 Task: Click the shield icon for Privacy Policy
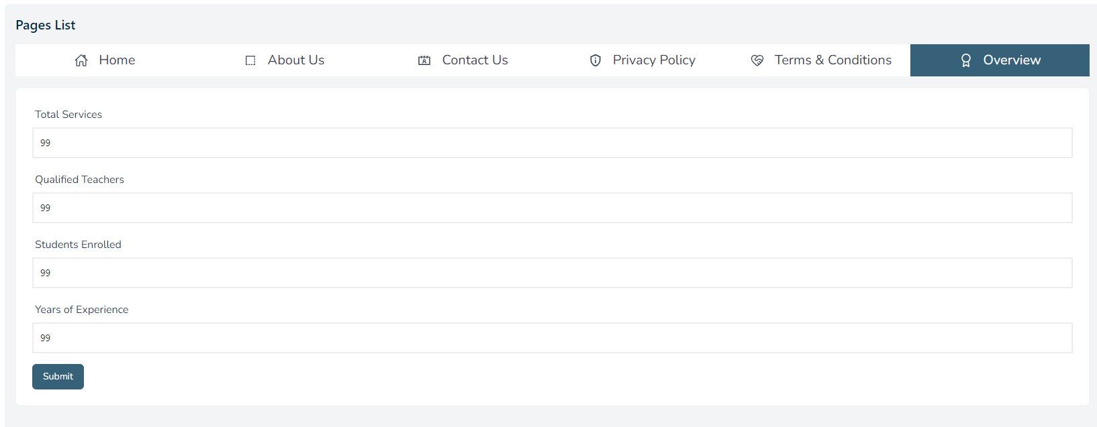tap(595, 60)
